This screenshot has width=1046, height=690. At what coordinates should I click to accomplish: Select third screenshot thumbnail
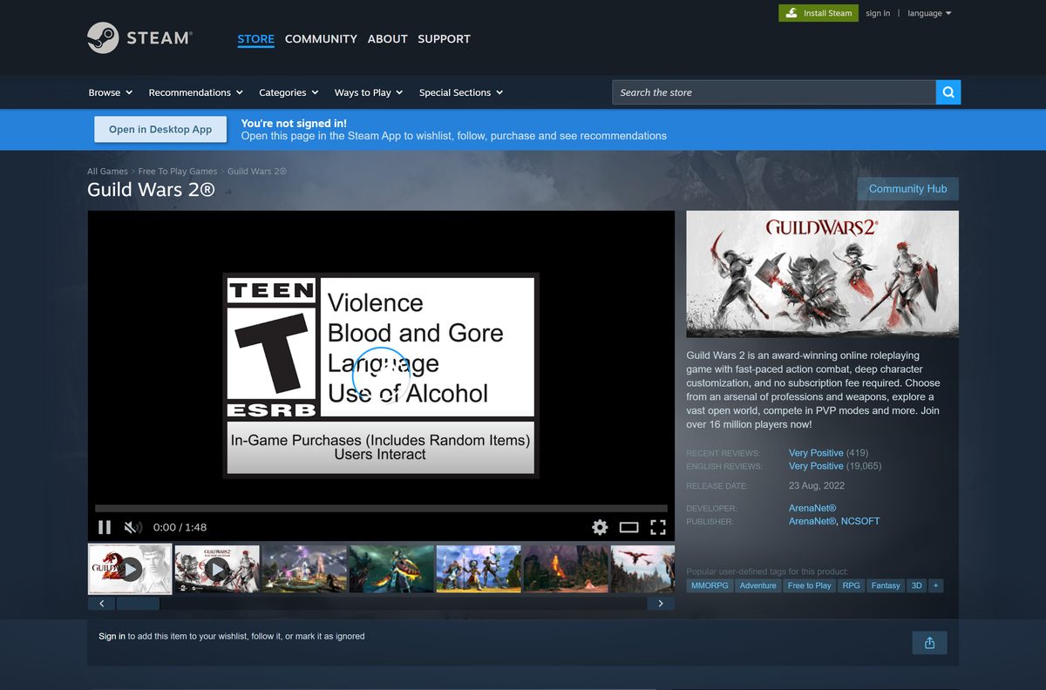click(304, 569)
